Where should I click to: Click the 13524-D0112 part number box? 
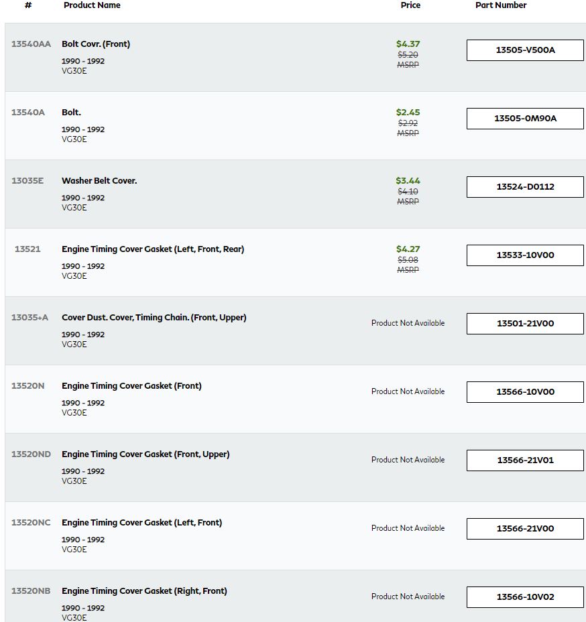[525, 187]
